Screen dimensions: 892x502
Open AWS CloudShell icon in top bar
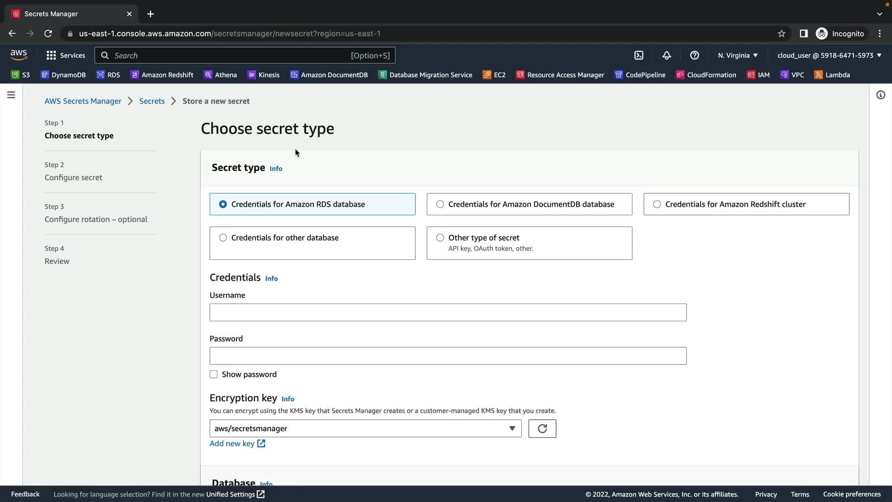pos(639,55)
